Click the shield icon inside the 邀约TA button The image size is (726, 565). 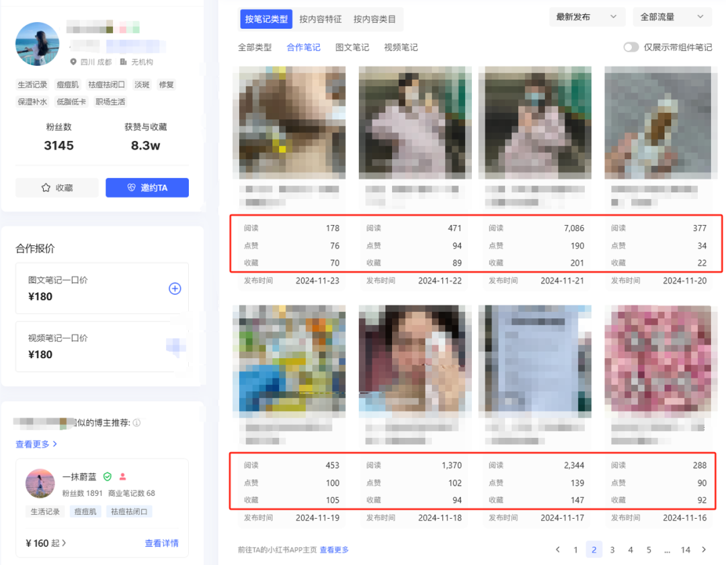click(x=131, y=187)
